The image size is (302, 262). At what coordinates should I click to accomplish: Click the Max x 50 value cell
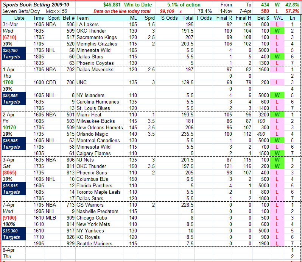click(64, 11)
